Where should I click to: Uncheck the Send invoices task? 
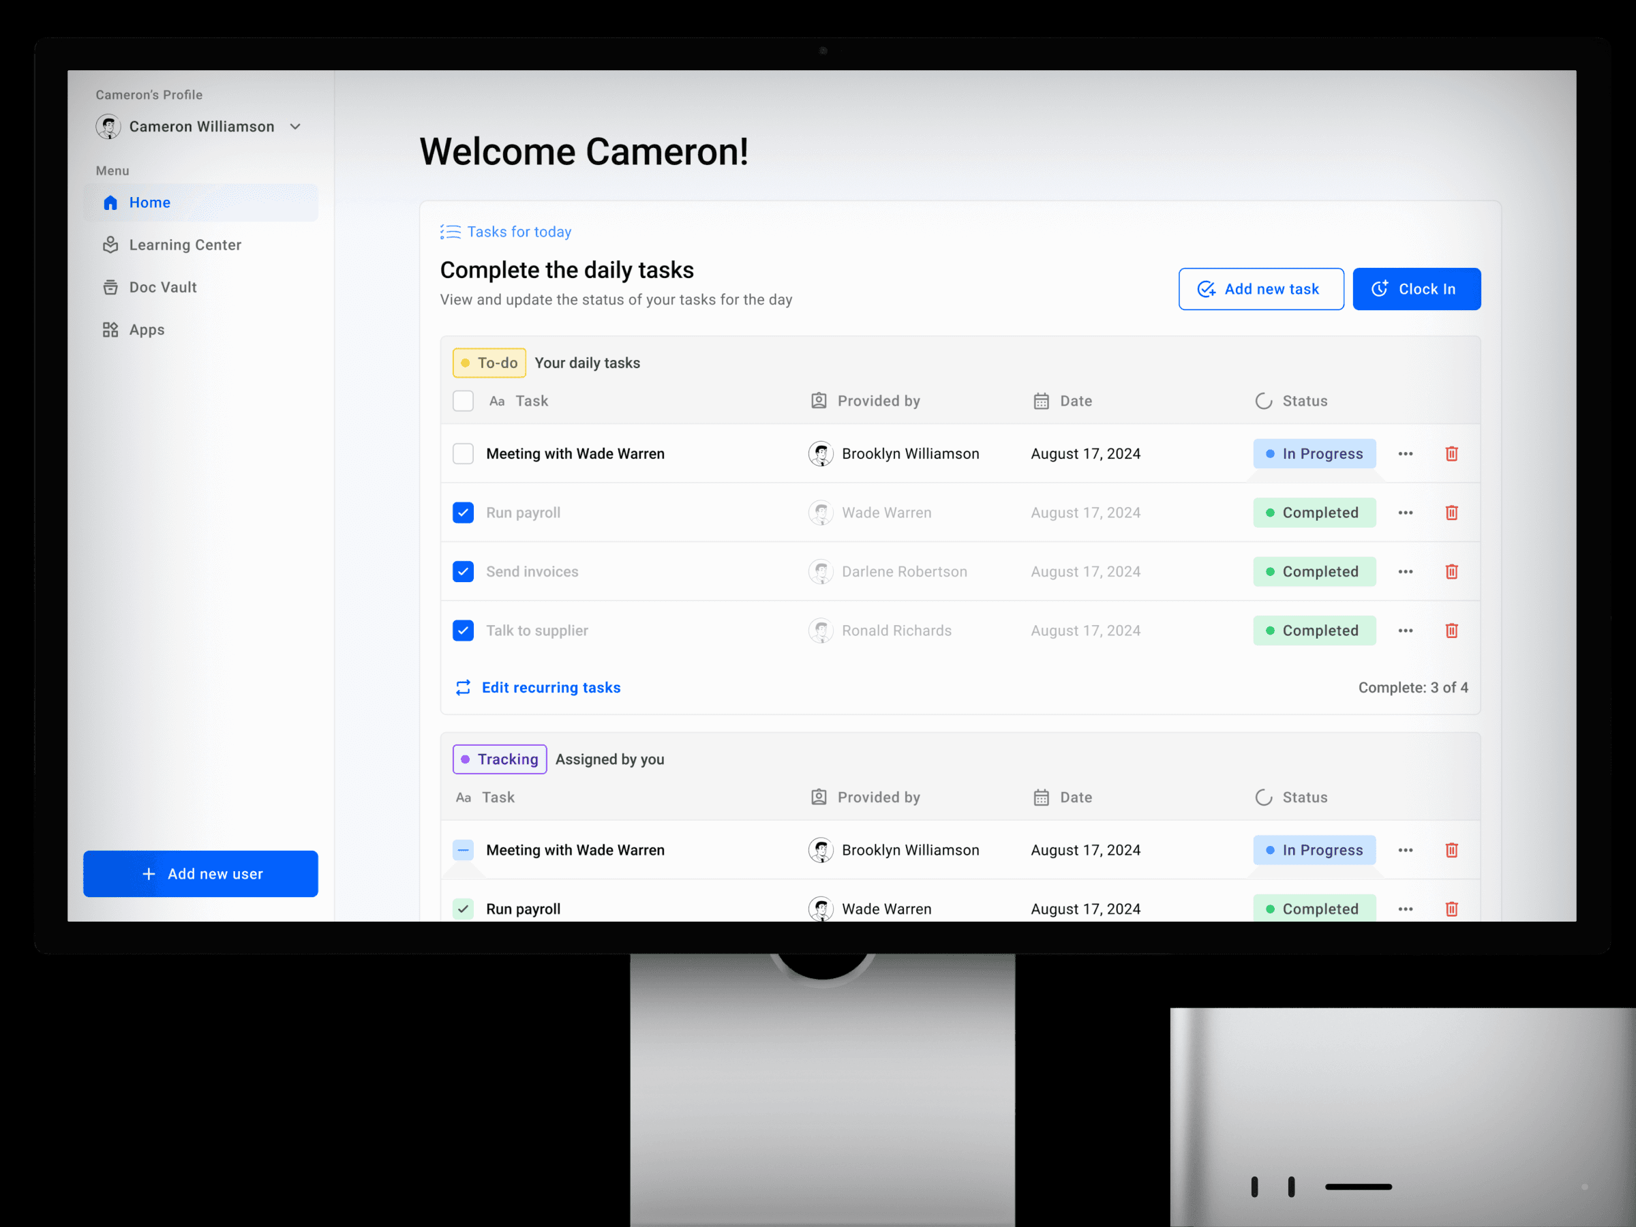463,572
